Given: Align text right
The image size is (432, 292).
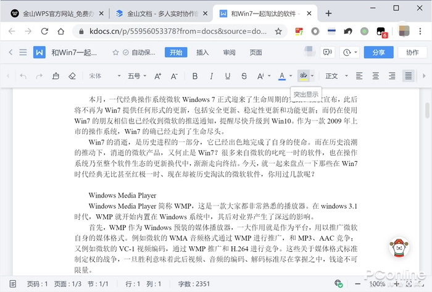Looking at the screenshot, I should tap(392, 76).
